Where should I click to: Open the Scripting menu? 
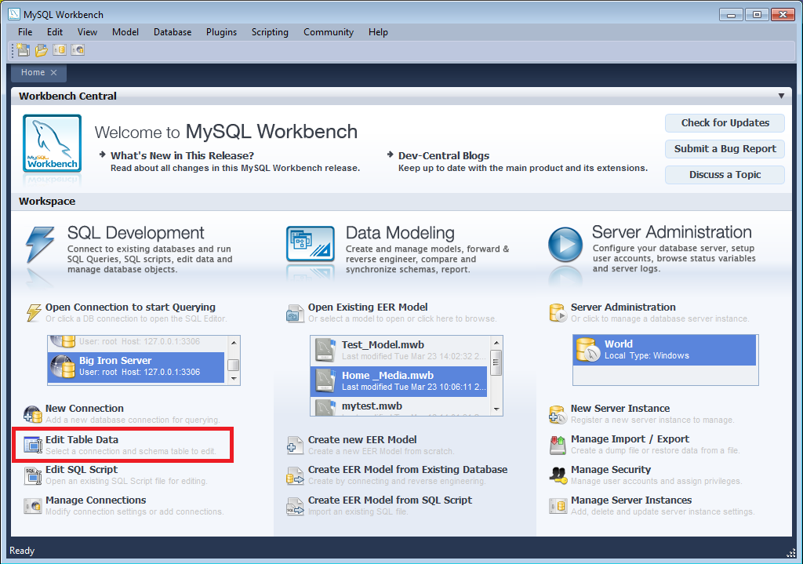pos(270,32)
